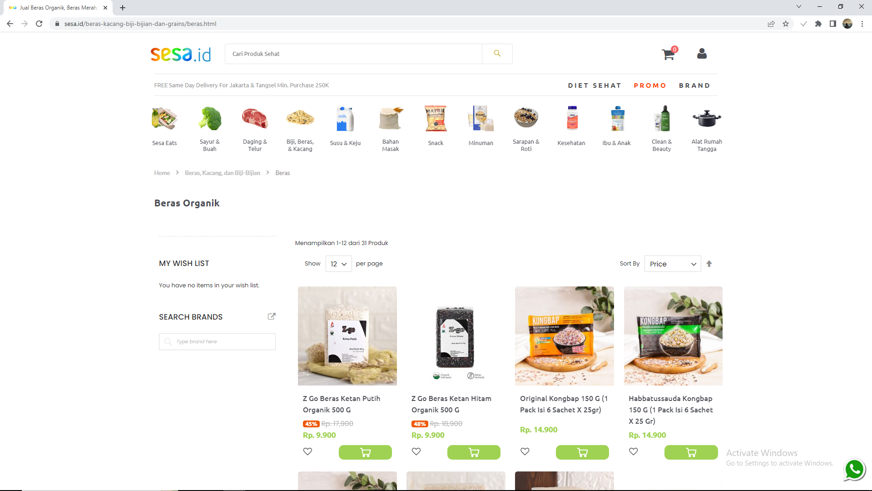Open the PROMO menu item
This screenshot has width=872, height=491.
coord(650,85)
